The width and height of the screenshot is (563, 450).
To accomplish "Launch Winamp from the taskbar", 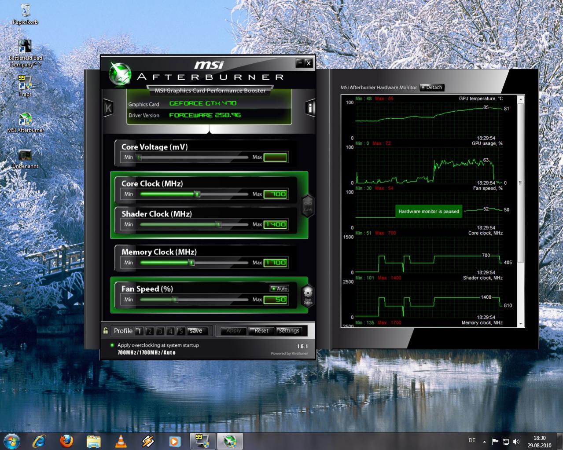I will click(147, 441).
